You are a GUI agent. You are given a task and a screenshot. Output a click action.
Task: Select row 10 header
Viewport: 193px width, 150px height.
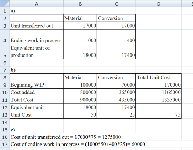coord(5,92)
